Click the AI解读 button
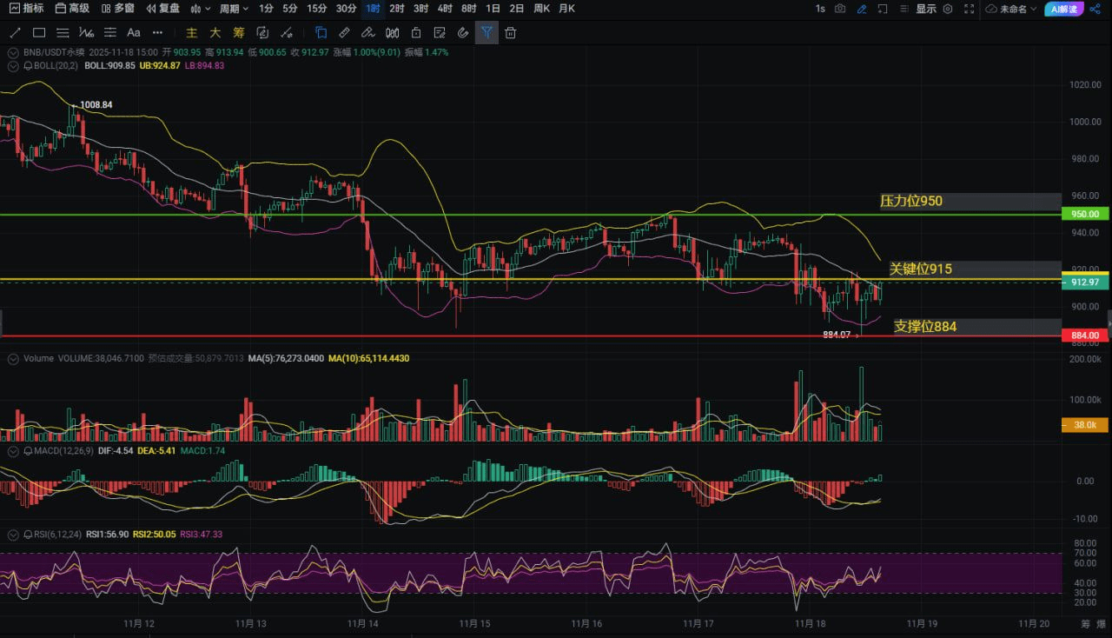 (x=1064, y=9)
